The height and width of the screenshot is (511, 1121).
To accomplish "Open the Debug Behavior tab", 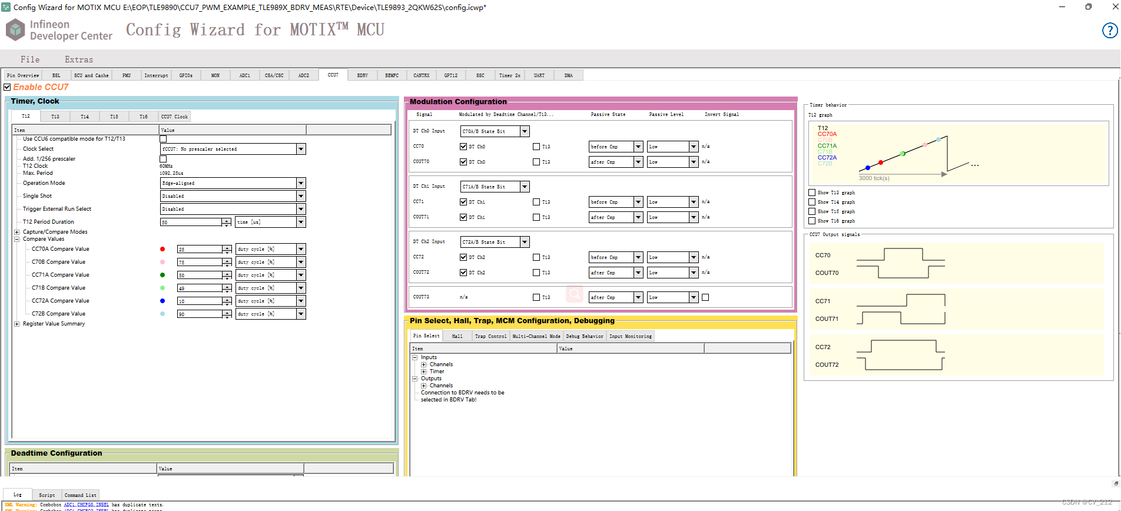I will 585,336.
